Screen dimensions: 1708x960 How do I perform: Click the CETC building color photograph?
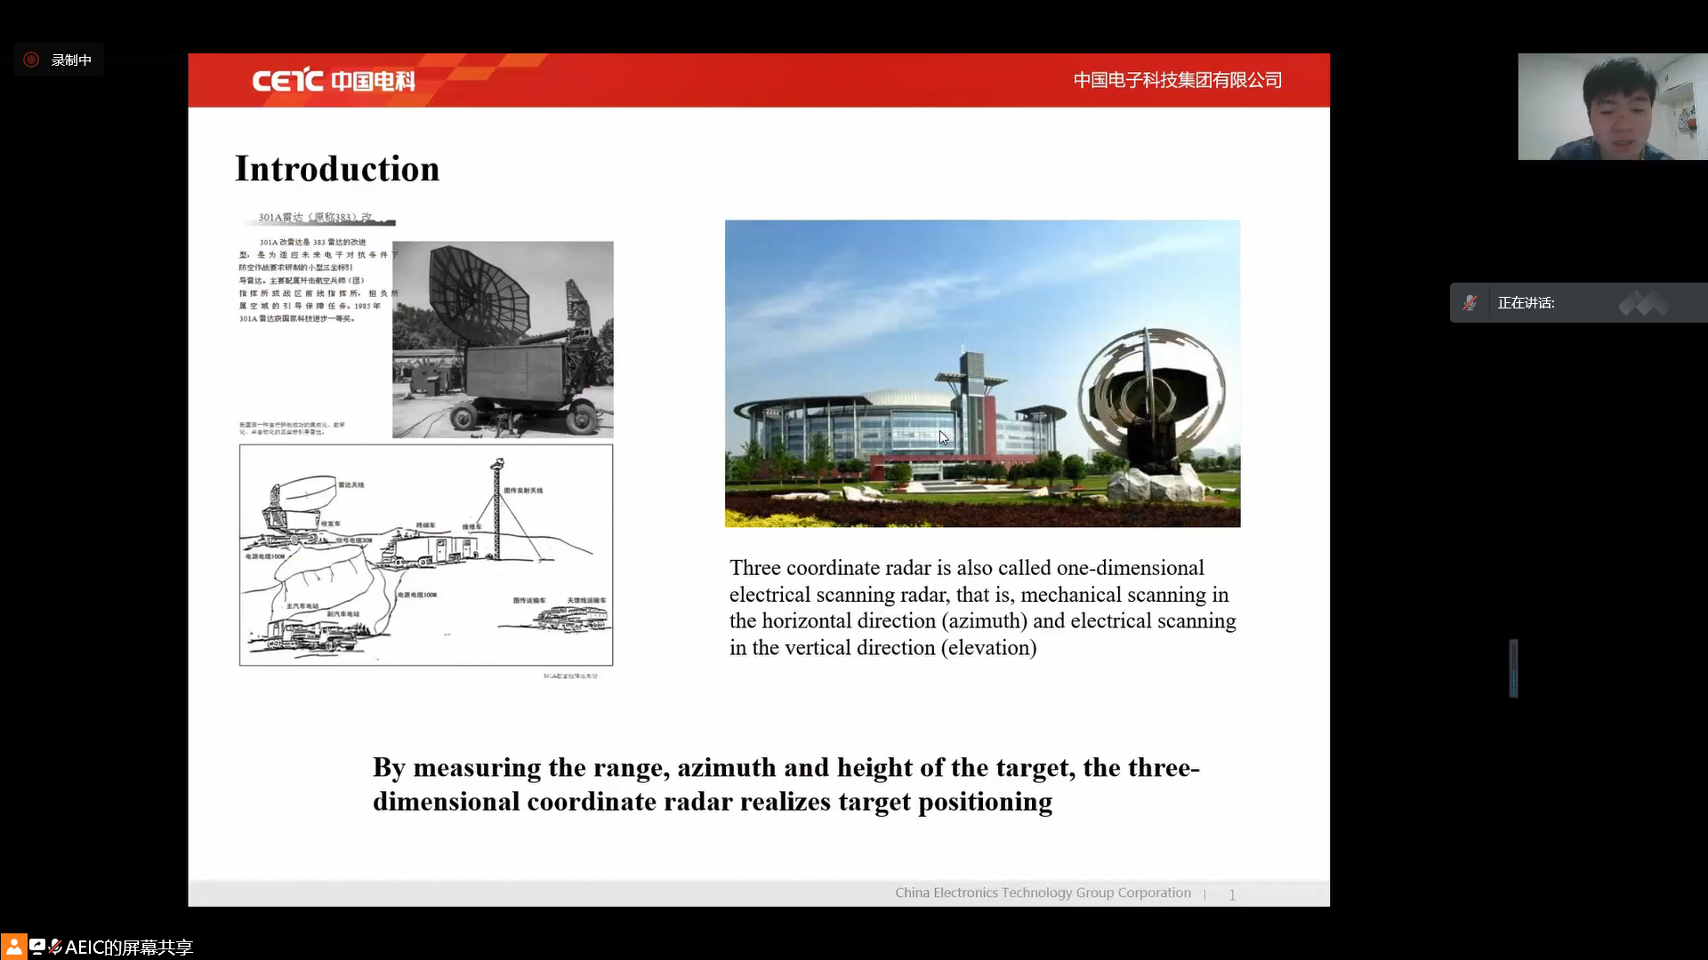point(982,373)
